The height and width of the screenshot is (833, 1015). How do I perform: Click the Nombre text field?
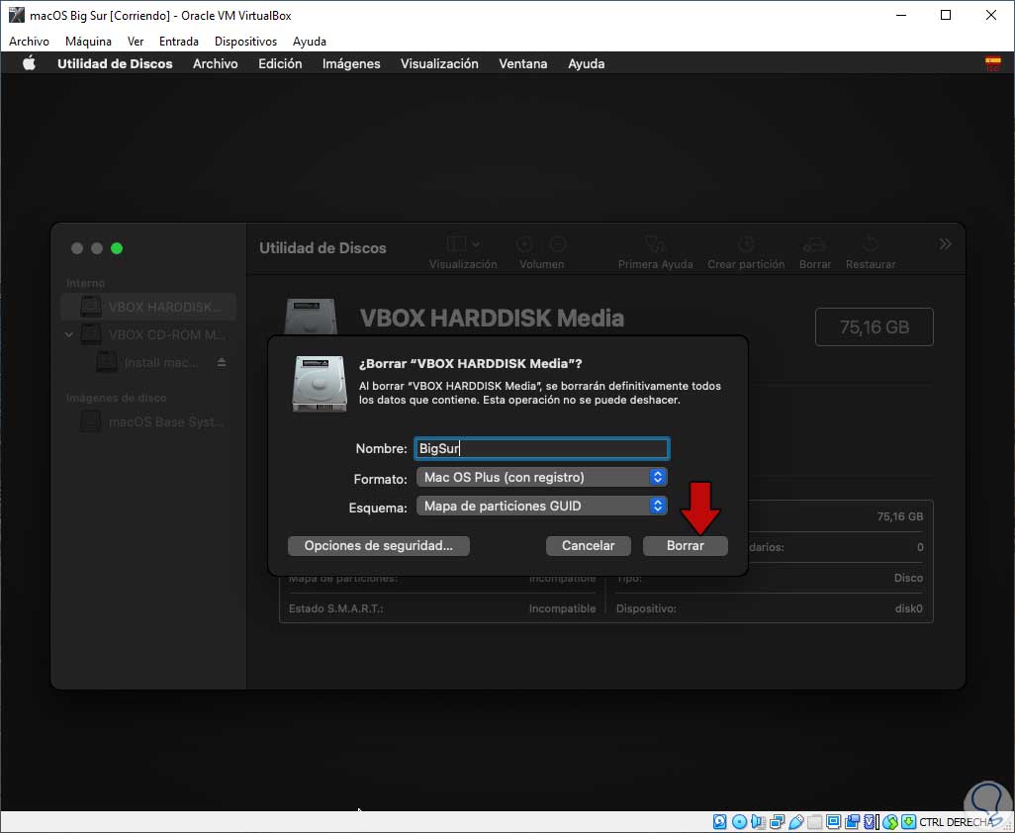tap(541, 448)
